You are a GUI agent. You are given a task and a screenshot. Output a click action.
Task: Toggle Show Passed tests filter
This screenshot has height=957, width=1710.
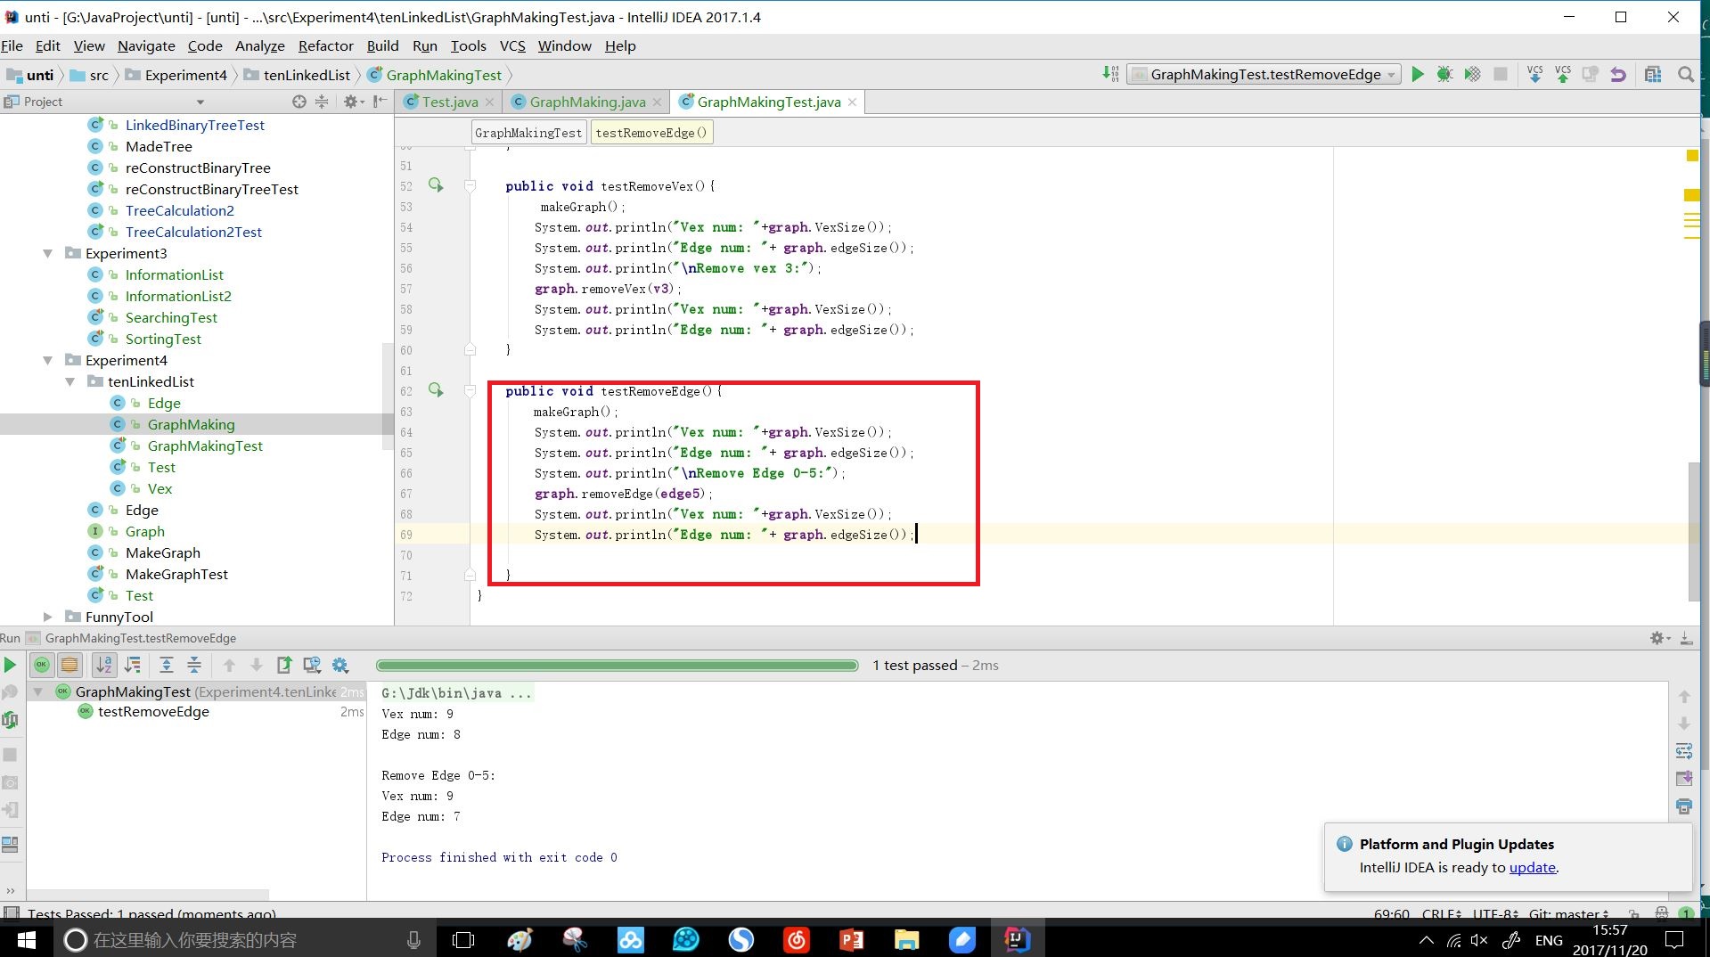tap(41, 665)
